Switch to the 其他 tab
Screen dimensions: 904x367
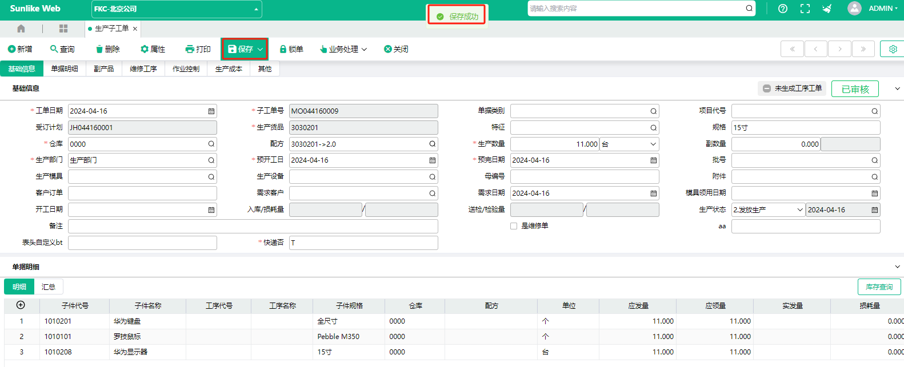coord(265,69)
